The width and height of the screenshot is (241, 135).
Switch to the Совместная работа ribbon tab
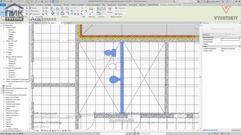93,5
